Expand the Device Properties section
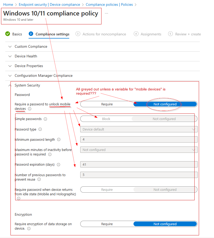214x238 pixels. pos(103,66)
